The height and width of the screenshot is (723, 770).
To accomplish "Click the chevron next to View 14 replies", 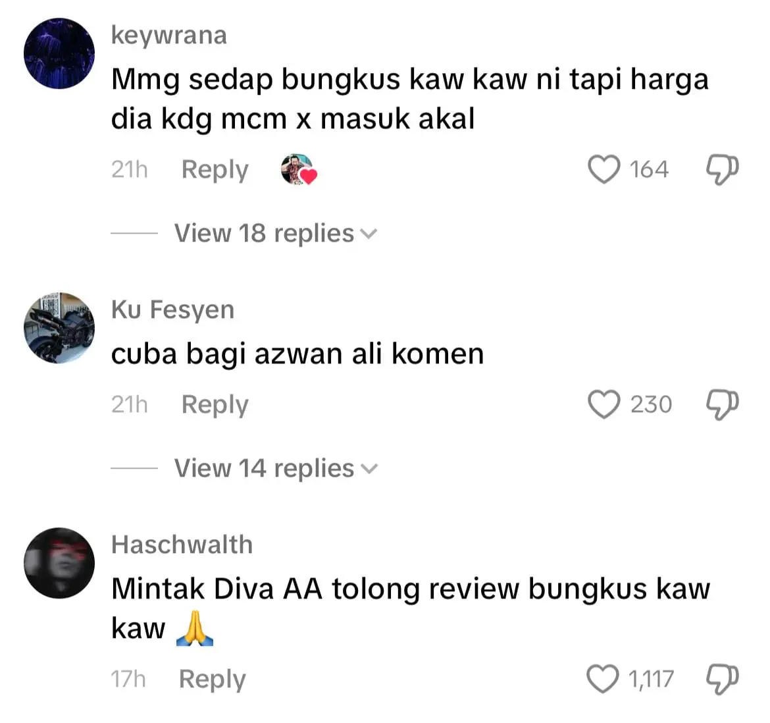I will tap(369, 469).
